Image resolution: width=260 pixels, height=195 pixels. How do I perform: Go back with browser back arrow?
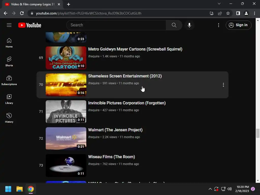pos(6,13)
